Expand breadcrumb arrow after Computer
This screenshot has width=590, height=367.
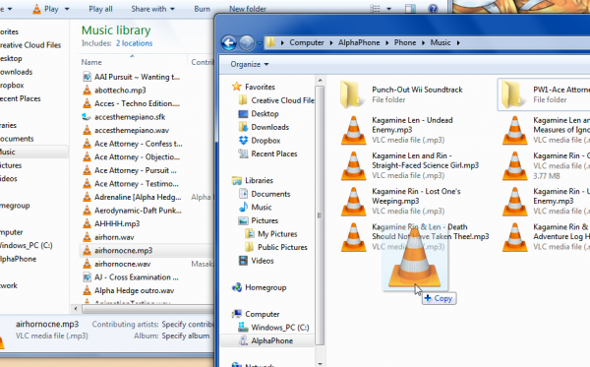pyautogui.click(x=331, y=43)
